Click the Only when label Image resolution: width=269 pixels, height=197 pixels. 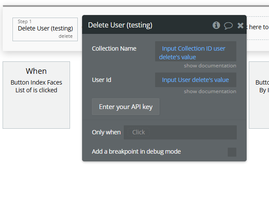pyautogui.click(x=106, y=132)
